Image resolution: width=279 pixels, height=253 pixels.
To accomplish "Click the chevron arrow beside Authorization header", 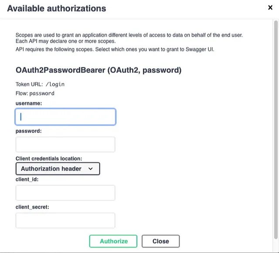I will (x=91, y=169).
